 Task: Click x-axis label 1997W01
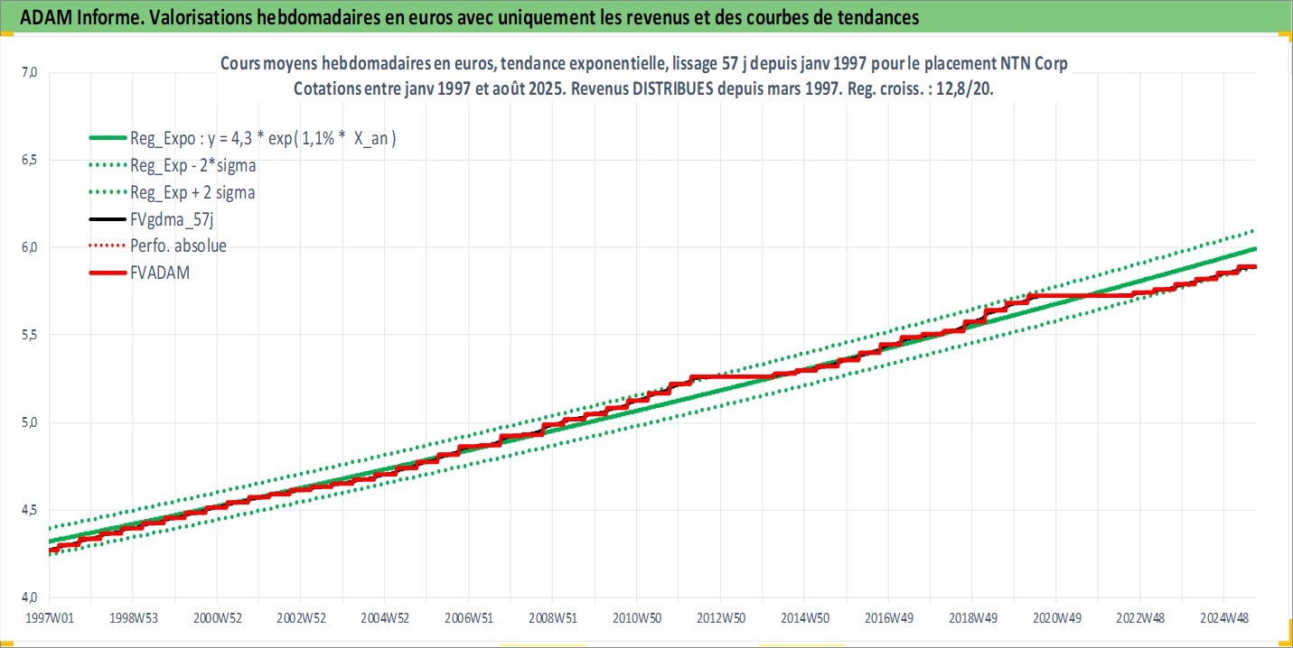pos(50,617)
